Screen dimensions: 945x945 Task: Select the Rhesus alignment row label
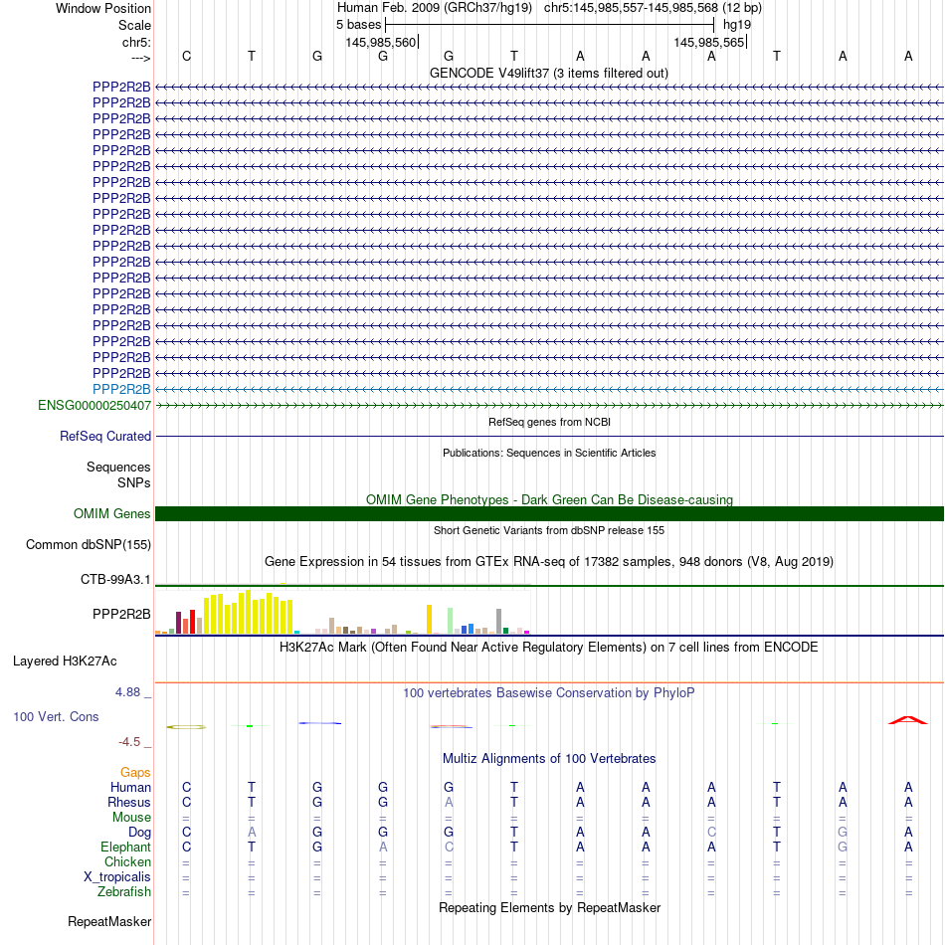pos(129,803)
